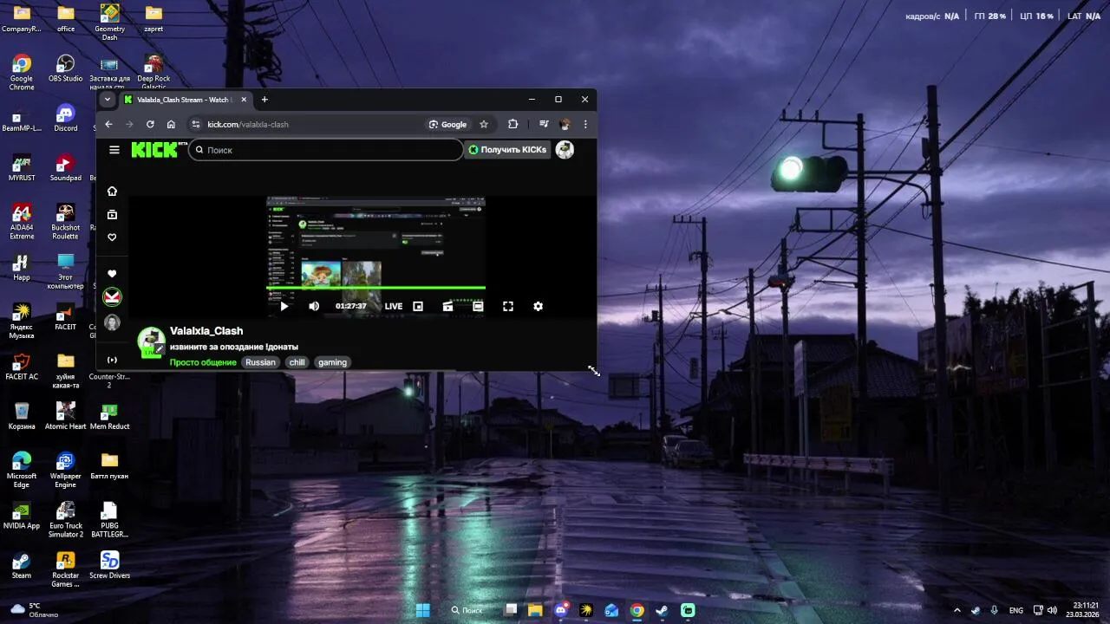Go back in Chrome
The height and width of the screenshot is (624, 1110).
[x=108, y=124]
